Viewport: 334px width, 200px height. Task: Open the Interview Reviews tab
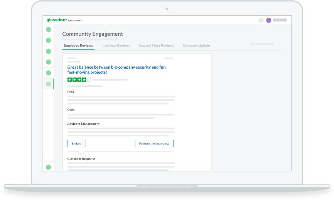click(x=116, y=45)
